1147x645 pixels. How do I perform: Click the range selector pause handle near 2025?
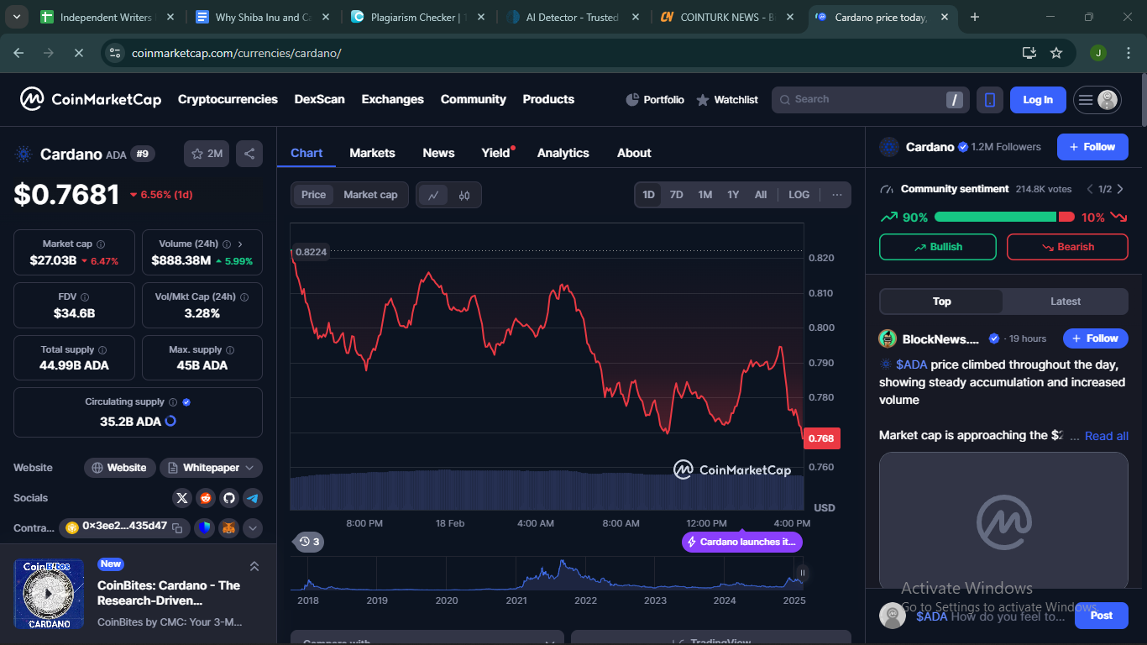[x=802, y=574]
